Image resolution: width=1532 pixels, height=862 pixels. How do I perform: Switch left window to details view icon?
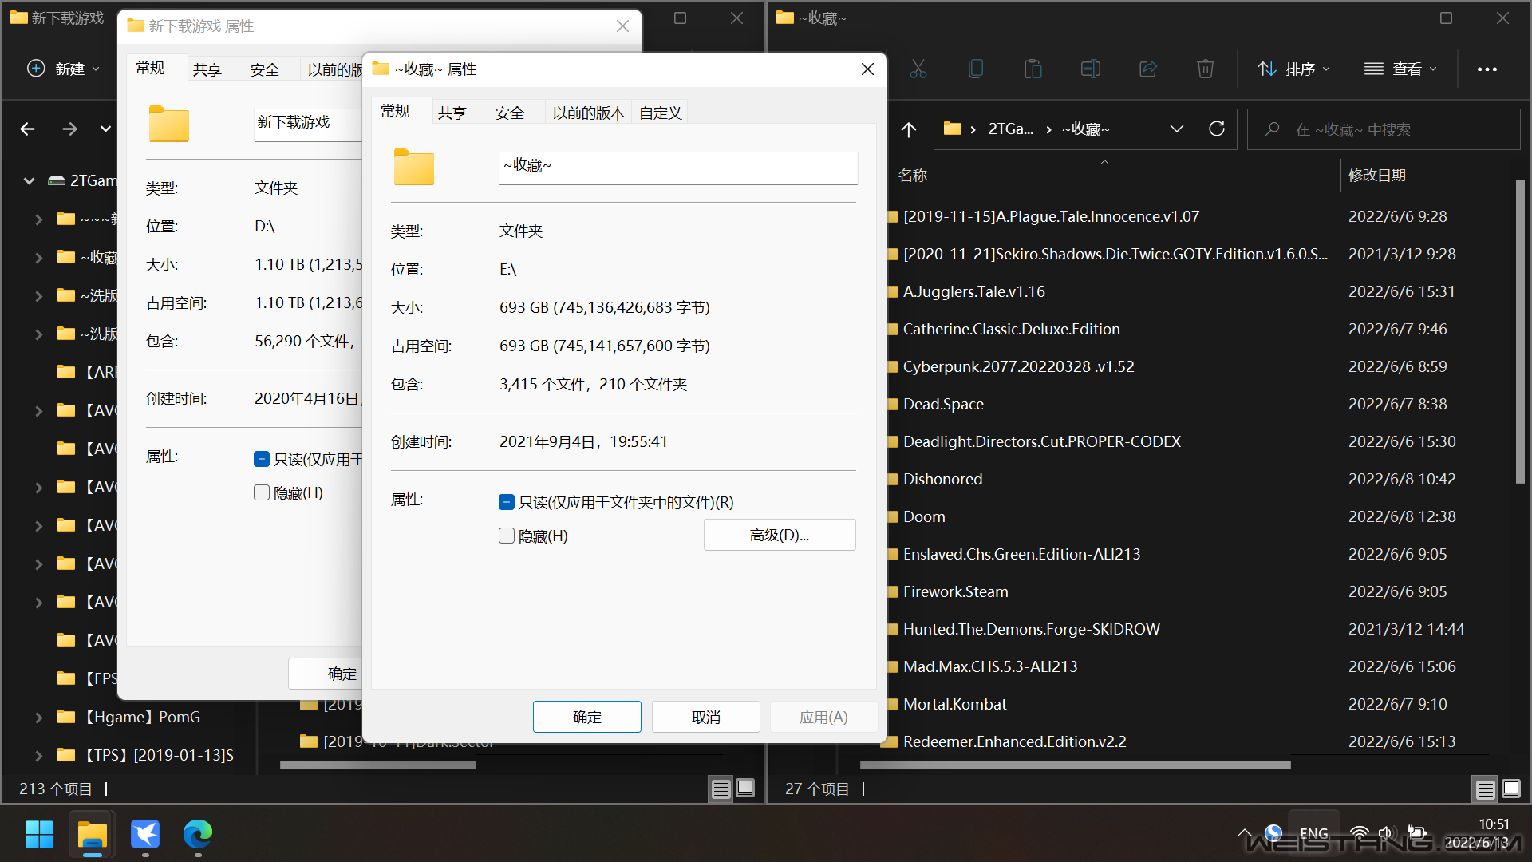tap(721, 789)
